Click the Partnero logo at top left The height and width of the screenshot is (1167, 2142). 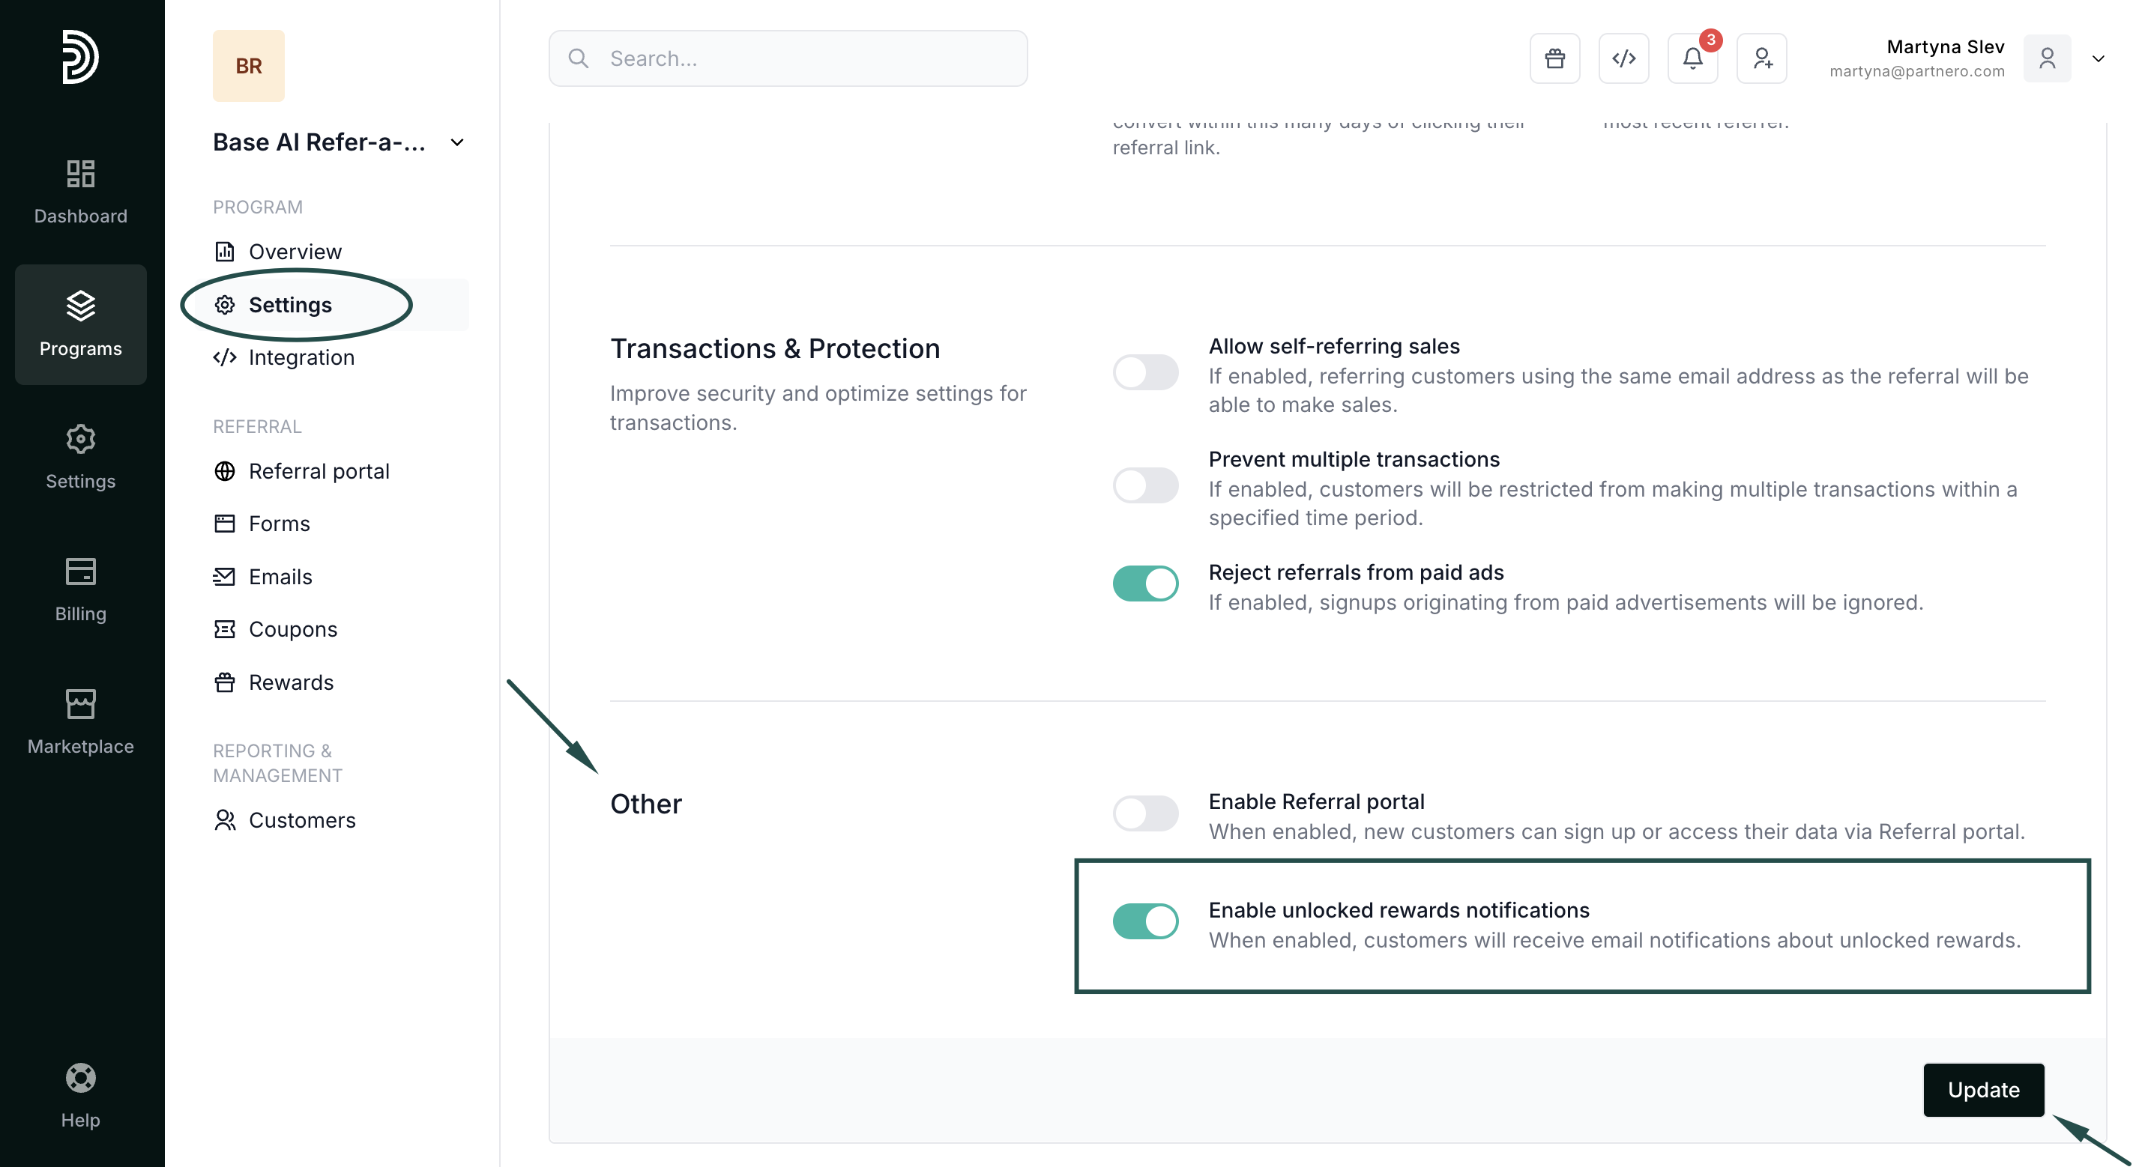[x=81, y=56]
